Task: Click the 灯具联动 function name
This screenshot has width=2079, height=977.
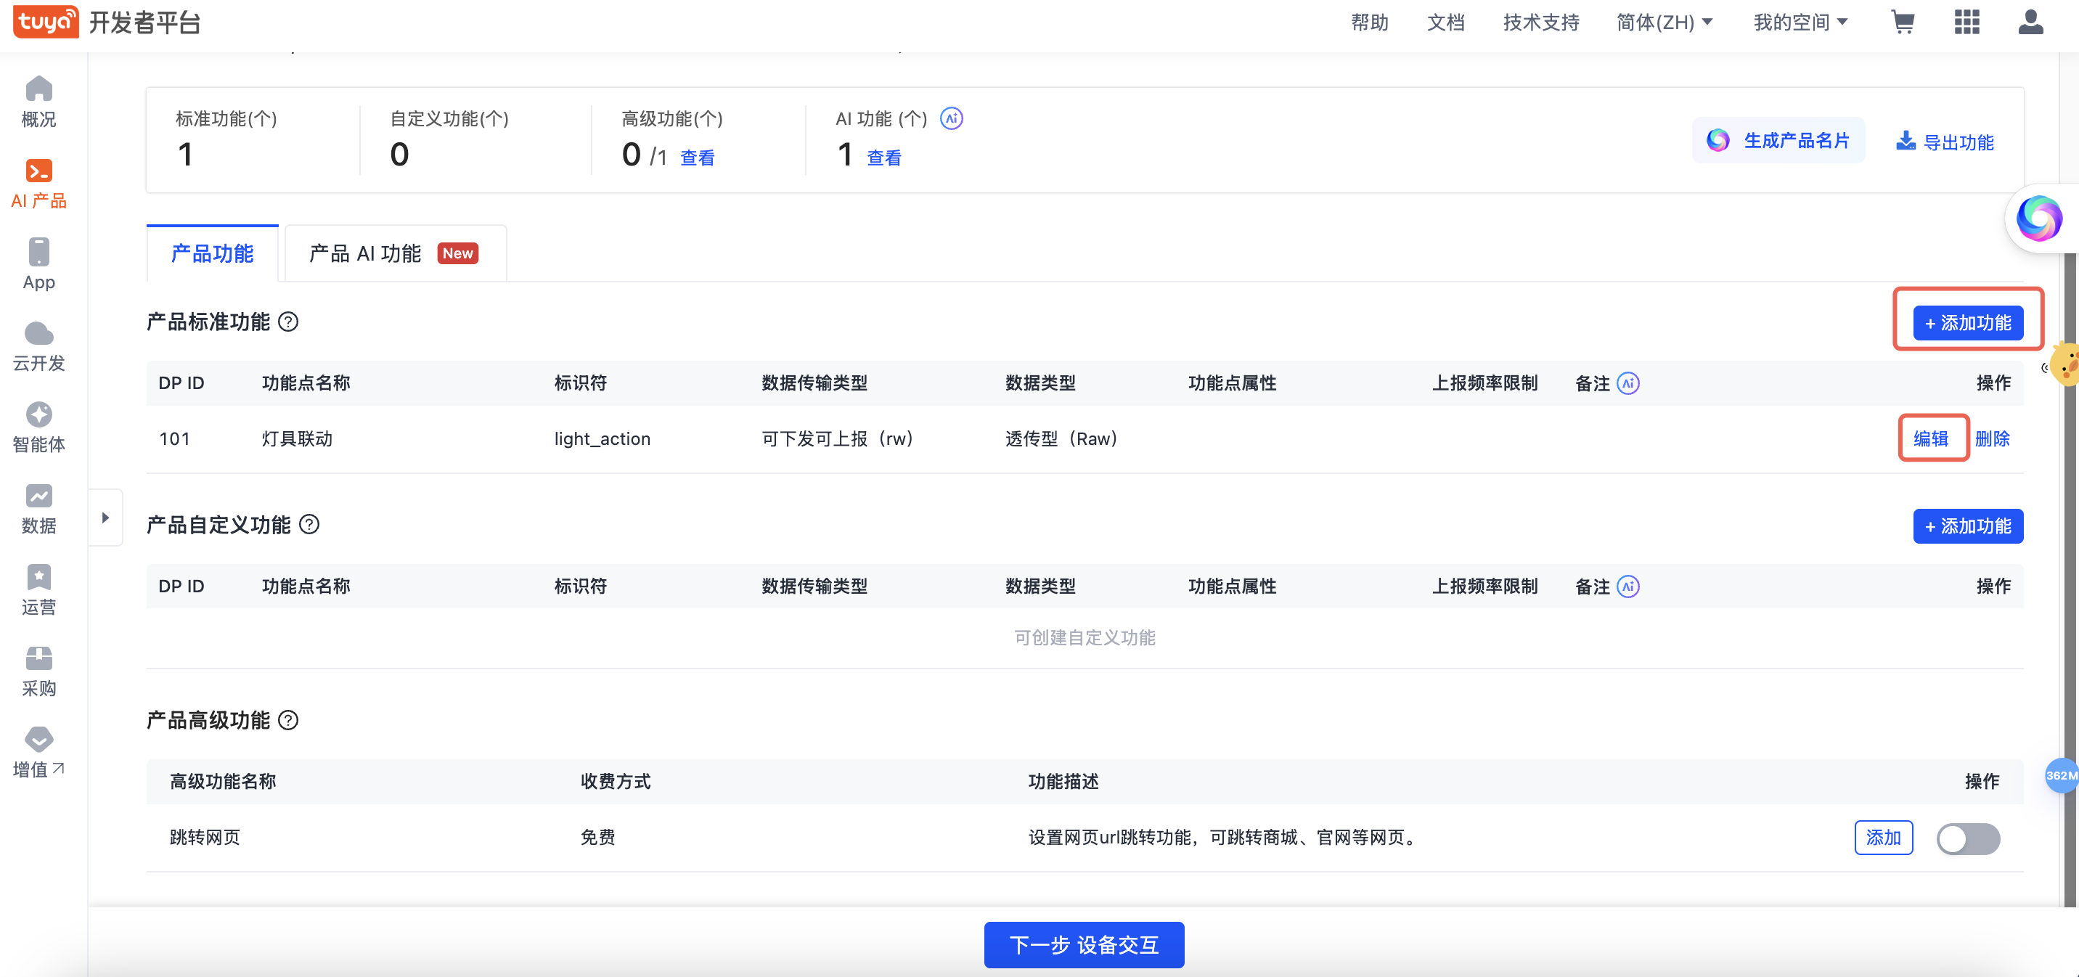Action: point(297,439)
